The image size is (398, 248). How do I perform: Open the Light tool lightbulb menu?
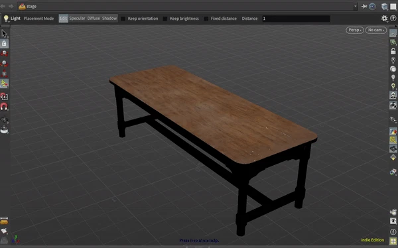[x=6, y=19]
